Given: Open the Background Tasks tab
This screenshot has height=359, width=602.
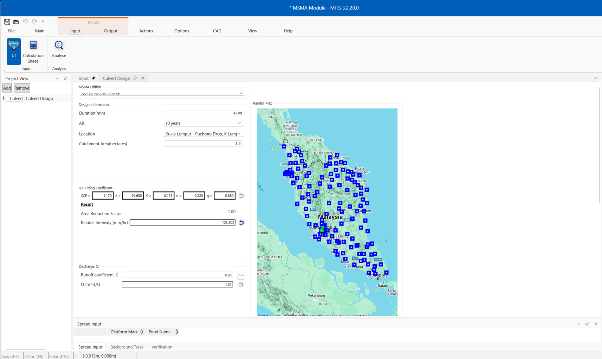Looking at the screenshot, I should [x=127, y=347].
